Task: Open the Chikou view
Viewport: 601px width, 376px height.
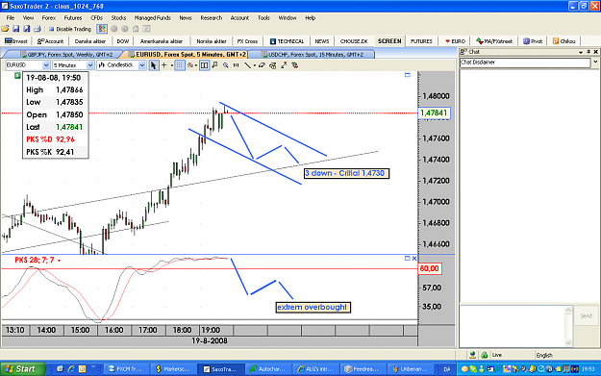Action: point(563,41)
